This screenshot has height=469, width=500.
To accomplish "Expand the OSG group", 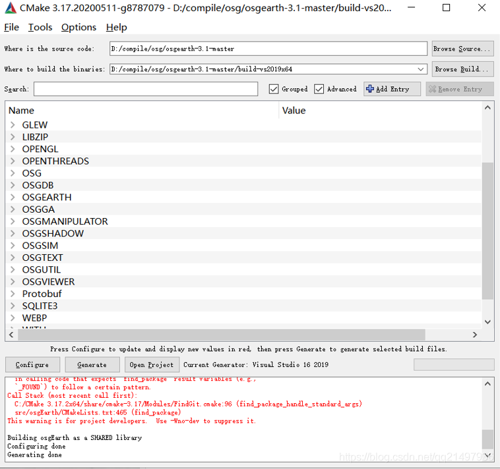I will (13, 173).
